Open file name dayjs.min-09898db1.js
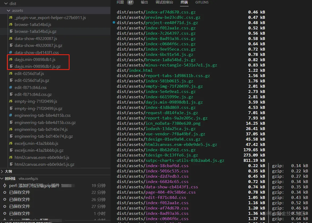 click(35, 60)
